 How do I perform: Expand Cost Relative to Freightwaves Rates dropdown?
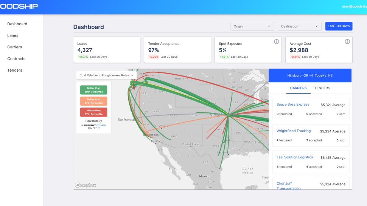(x=106, y=75)
